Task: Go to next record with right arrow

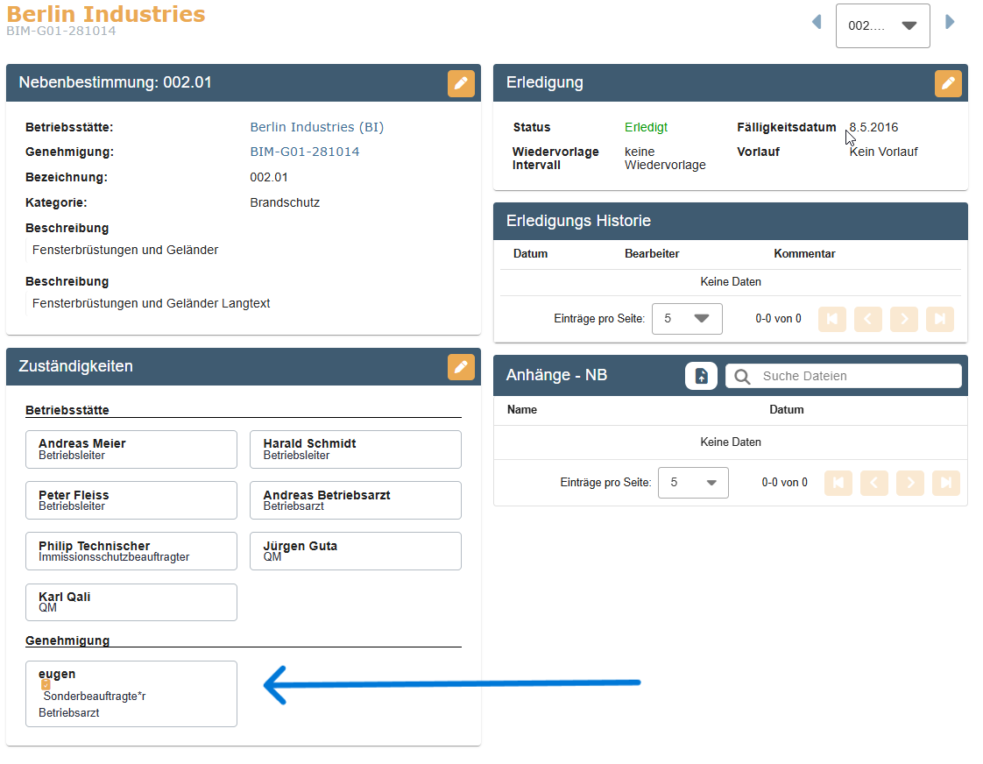Action: click(950, 22)
